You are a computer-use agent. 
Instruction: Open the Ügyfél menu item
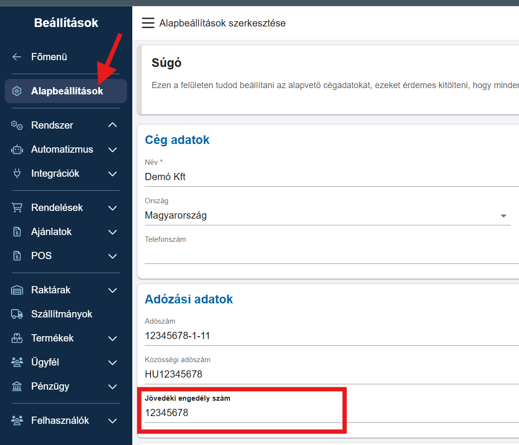(45, 362)
